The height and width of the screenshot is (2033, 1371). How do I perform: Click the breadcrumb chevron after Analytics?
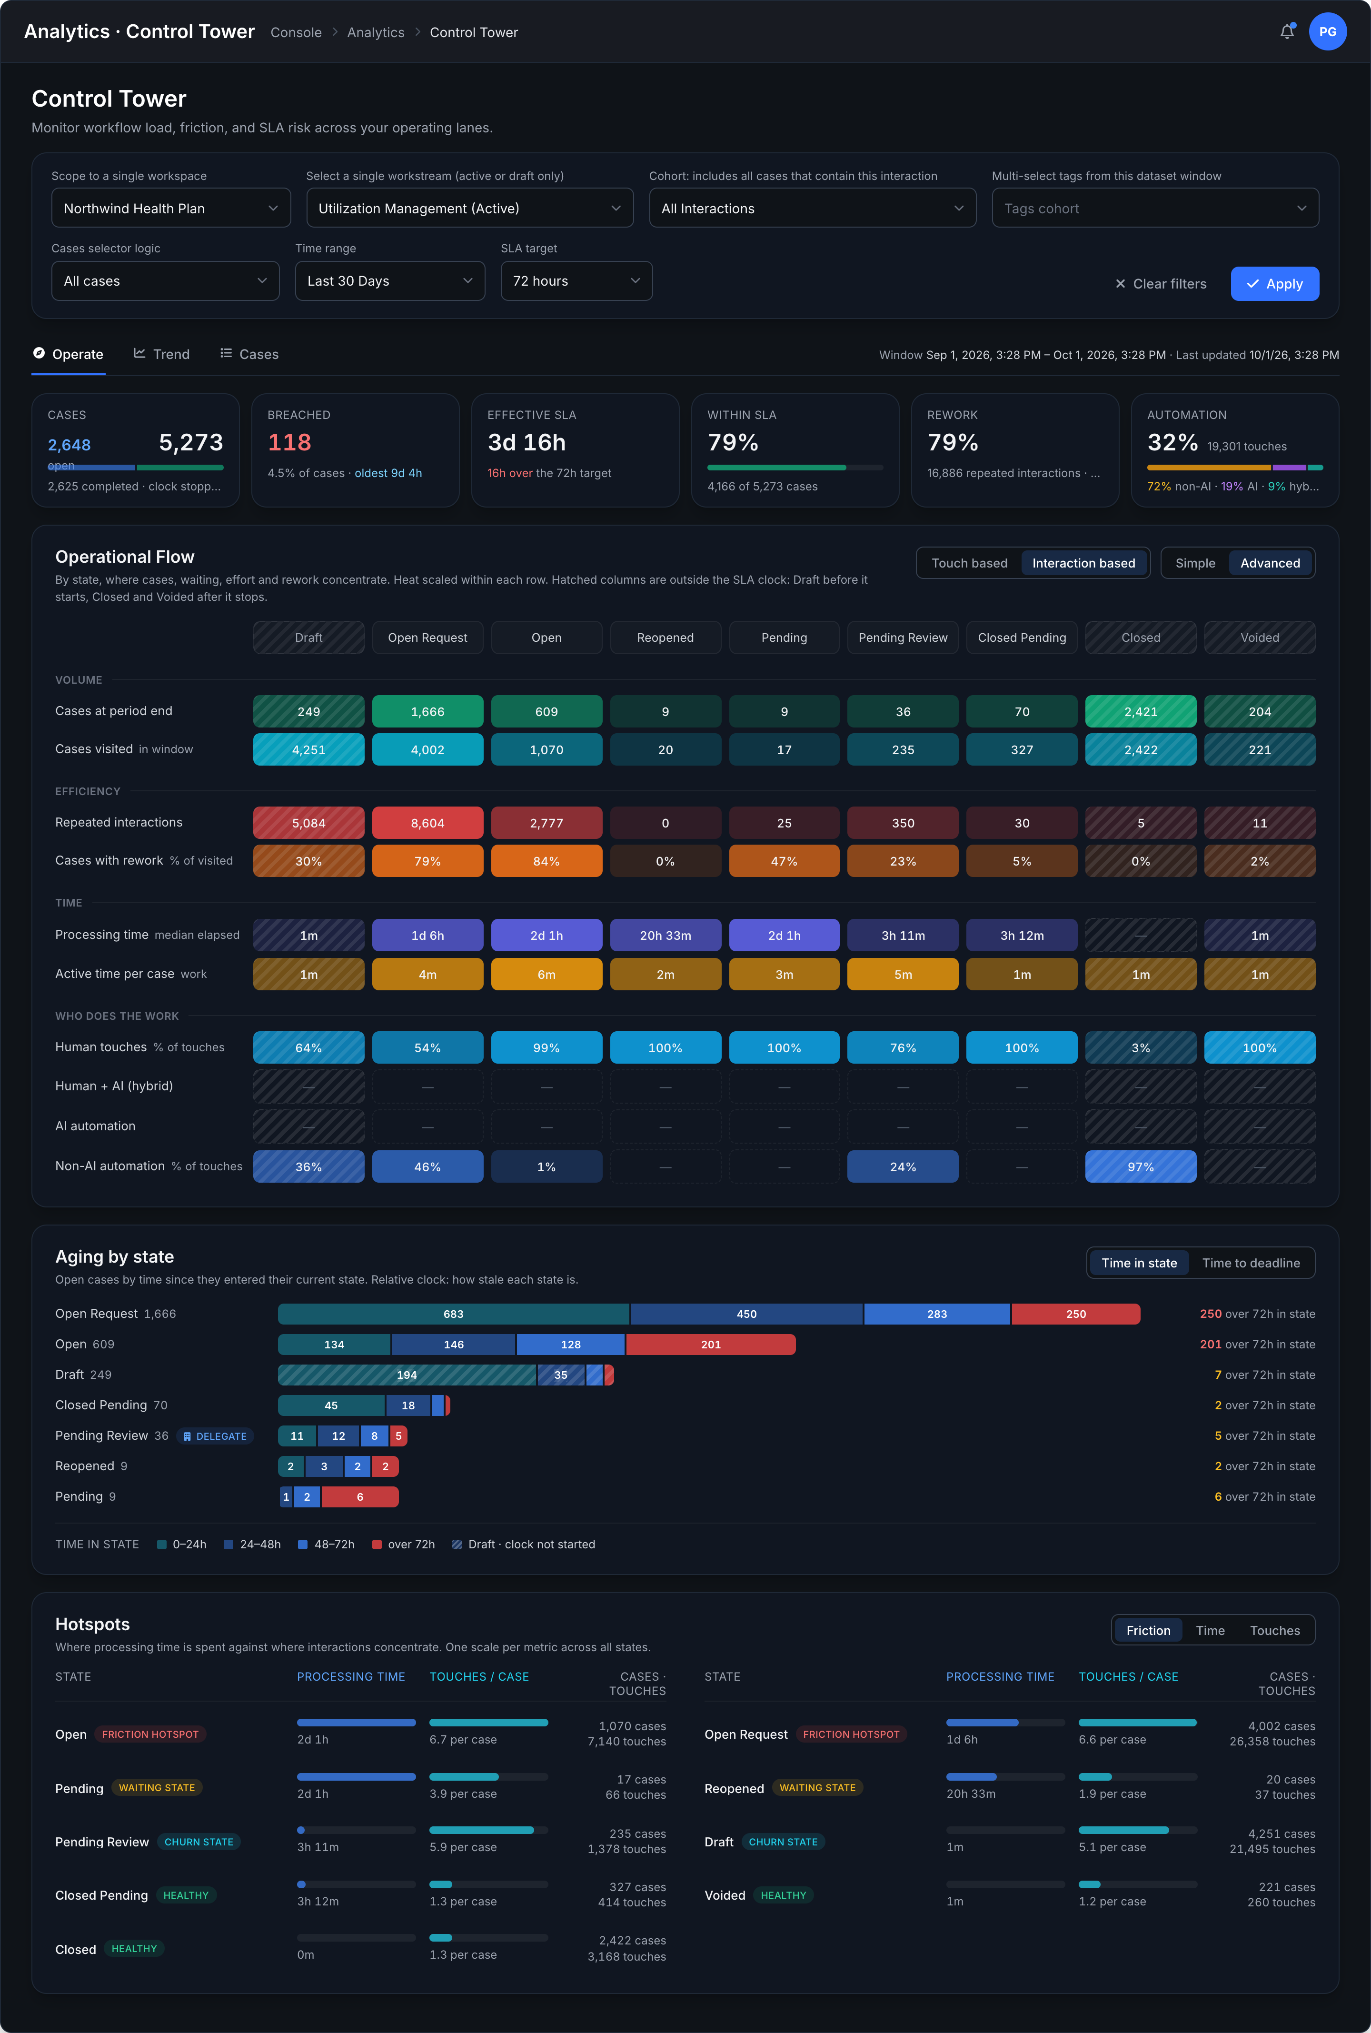[417, 32]
